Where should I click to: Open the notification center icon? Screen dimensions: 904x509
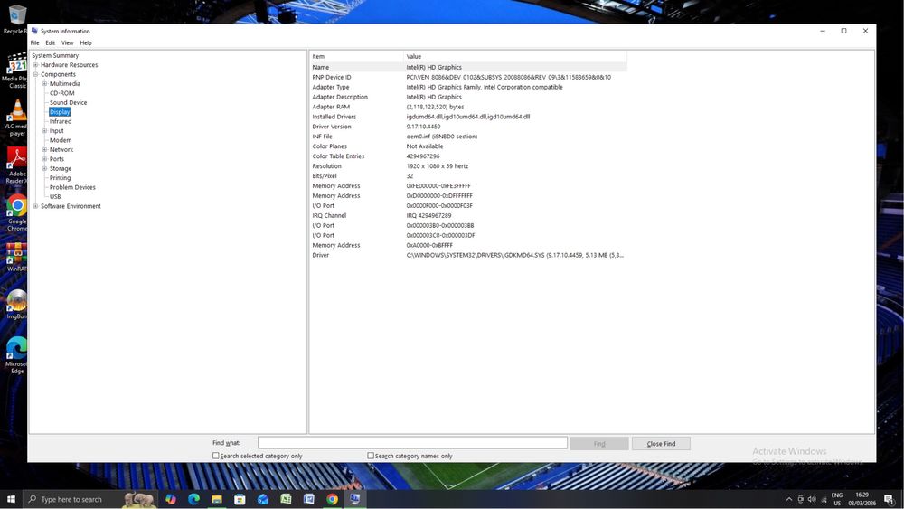889,500
